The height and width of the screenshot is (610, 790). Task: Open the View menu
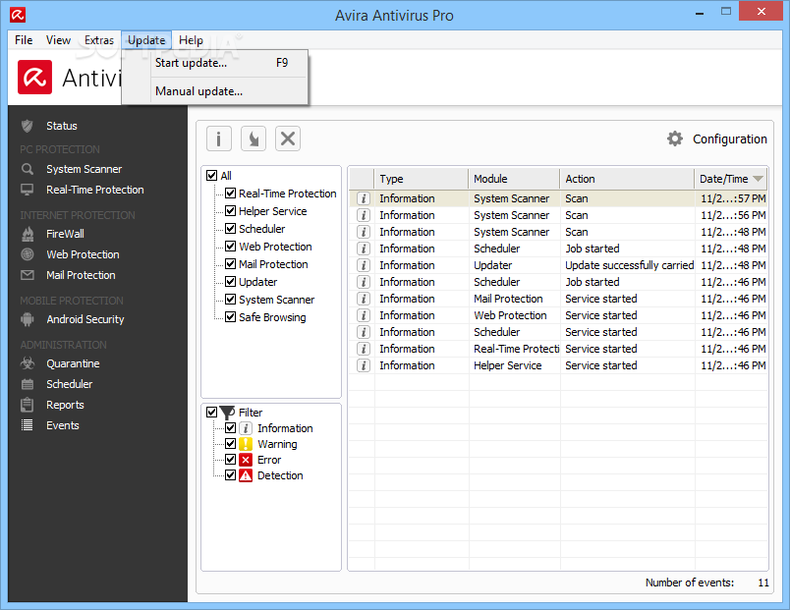click(58, 40)
